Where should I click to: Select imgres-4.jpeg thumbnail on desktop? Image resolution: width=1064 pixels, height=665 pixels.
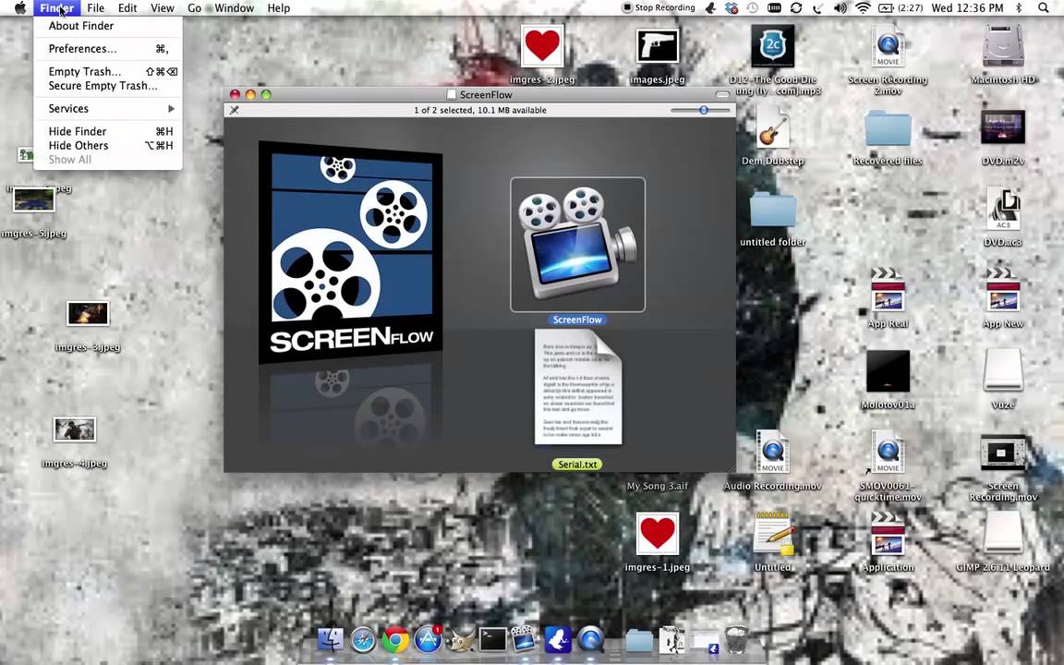coord(75,429)
